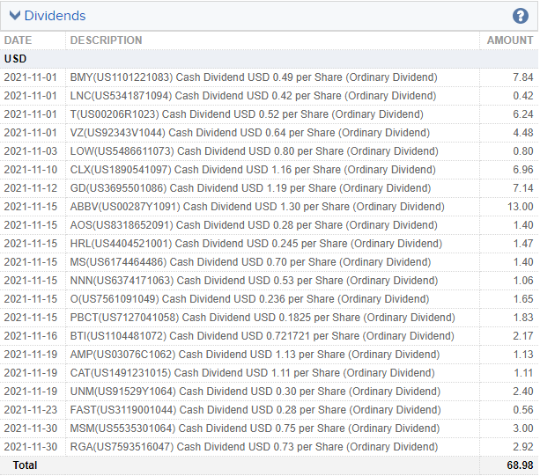Screen dimensions: 540x476
Task: Click the 1.47 amount for HRL
Action: click(x=523, y=244)
